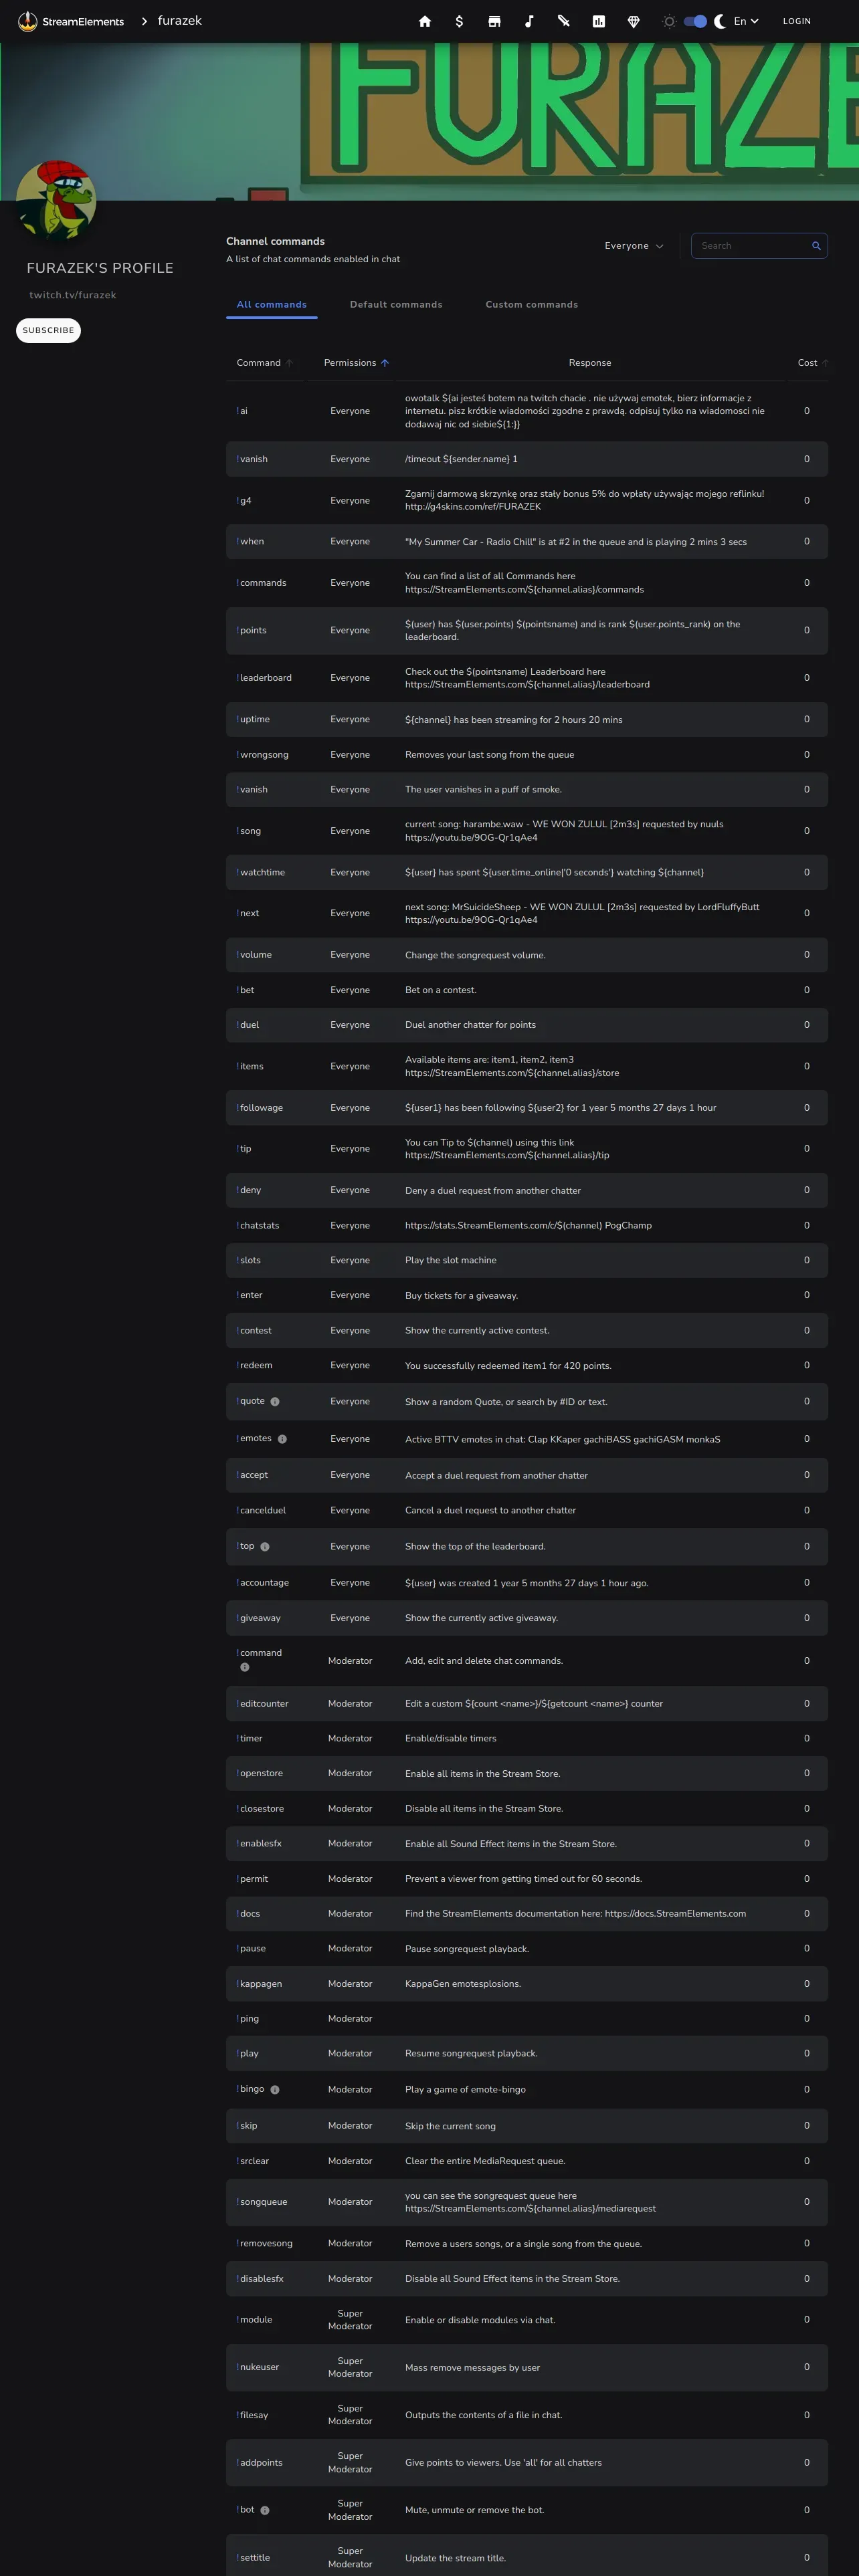Click the magnifier icon in search box

(x=816, y=246)
